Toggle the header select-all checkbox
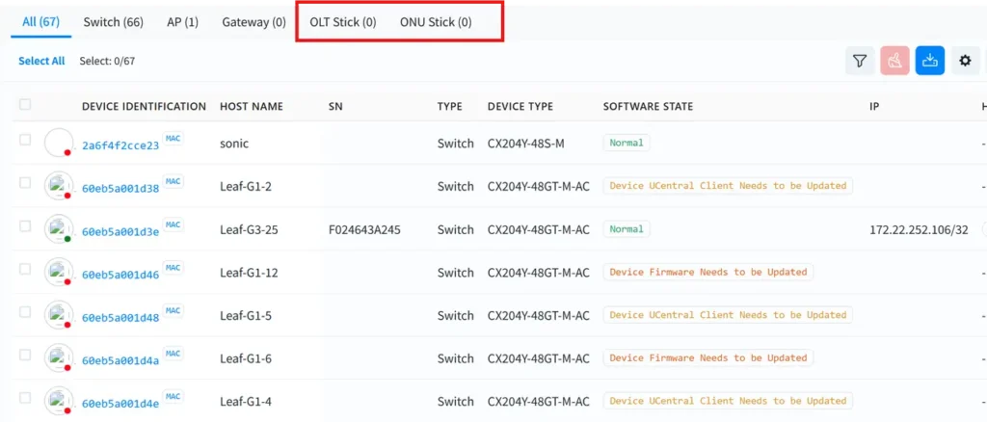Viewport: 987px width, 422px height. click(25, 104)
